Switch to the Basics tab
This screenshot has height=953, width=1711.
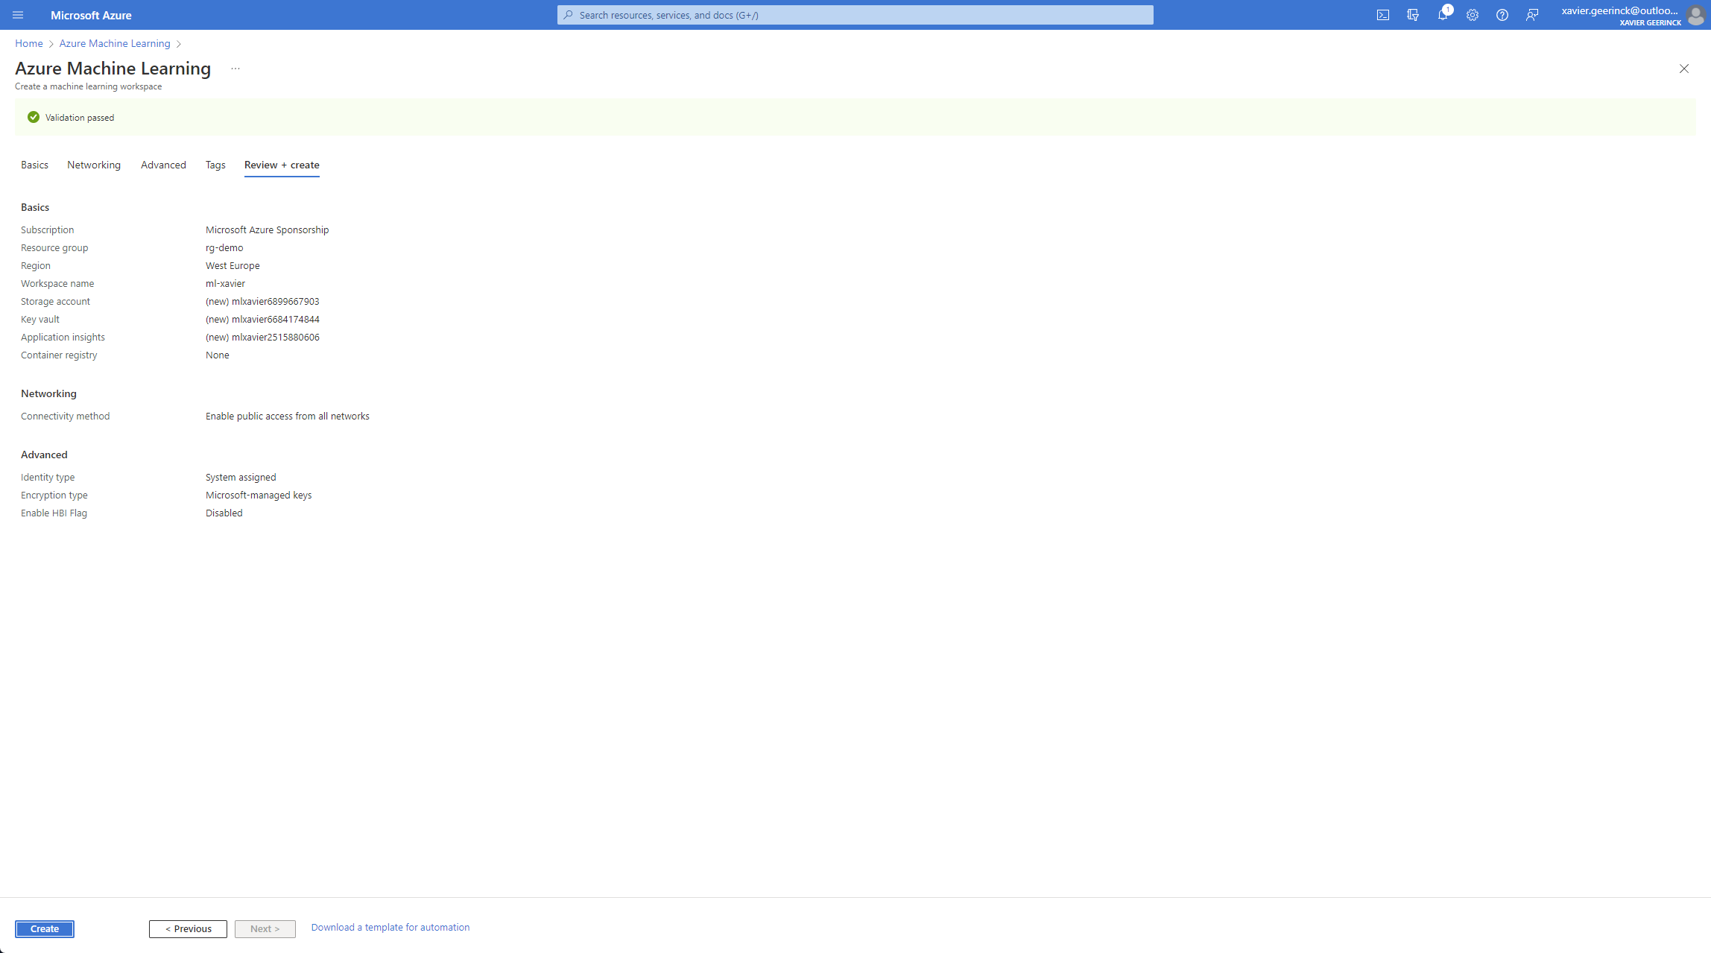pyautogui.click(x=34, y=165)
